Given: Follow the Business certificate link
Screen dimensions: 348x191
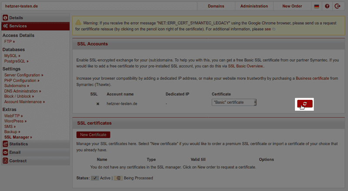Looking at the screenshot, I should click(312, 79).
